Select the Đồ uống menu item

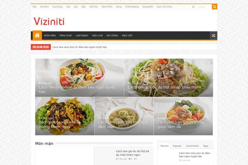click(x=112, y=35)
